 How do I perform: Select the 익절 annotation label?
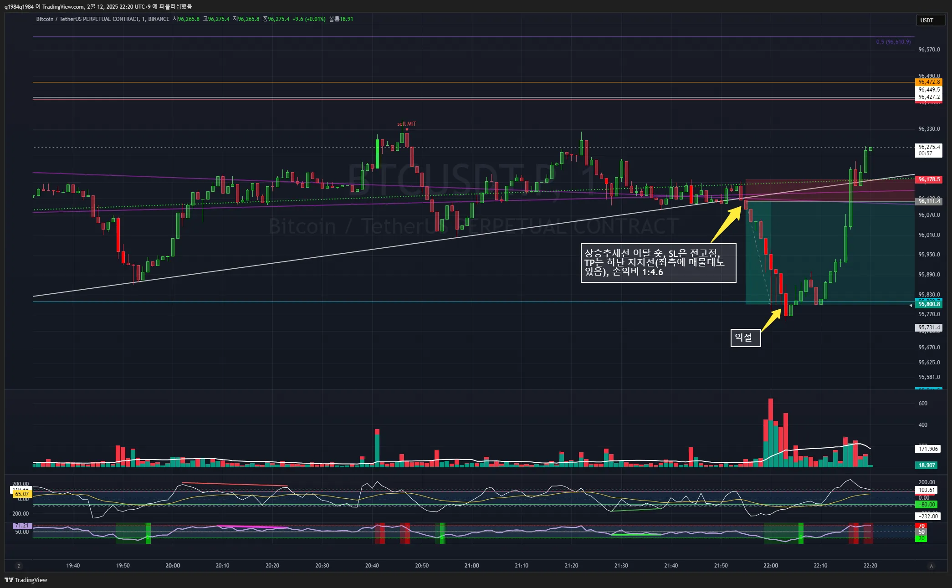click(x=746, y=337)
